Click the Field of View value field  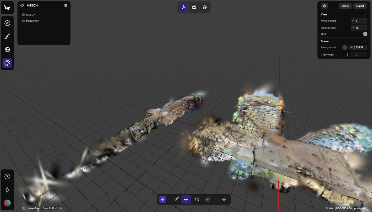click(359, 28)
